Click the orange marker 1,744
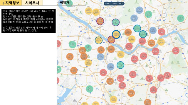The width and height of the screenshot is (188, 105). [x=82, y=50]
